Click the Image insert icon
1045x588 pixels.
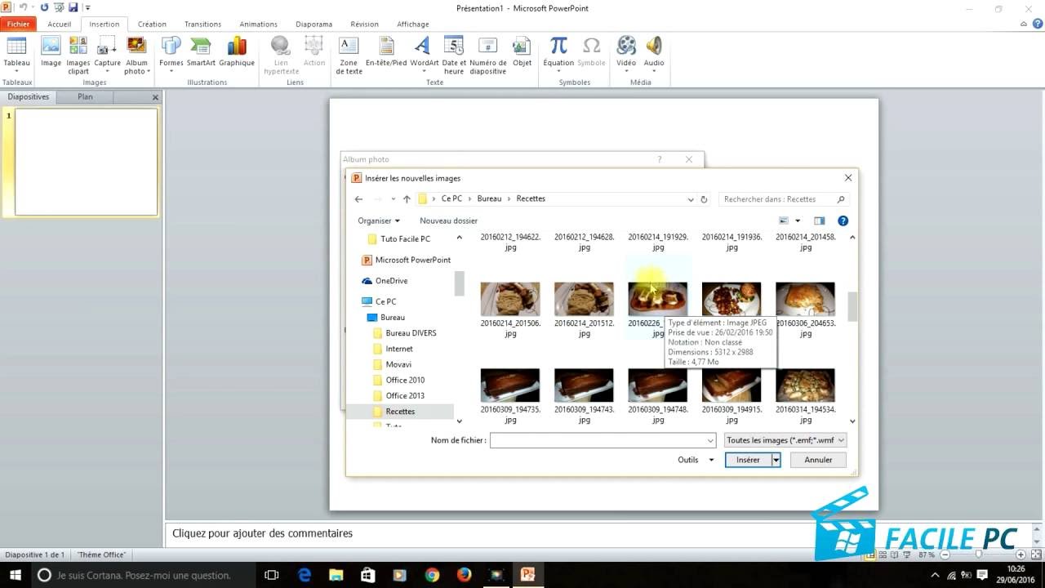51,51
